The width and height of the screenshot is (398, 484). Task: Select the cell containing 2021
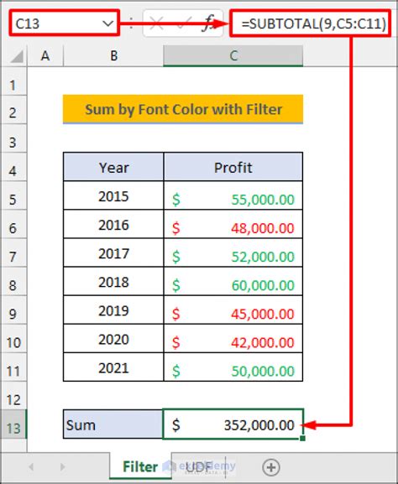(x=113, y=367)
